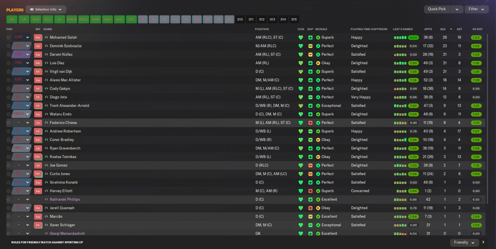Click the Int icon for Joe Gomez
Image resolution: width=496 pixels, height=249 pixels.
38,165
